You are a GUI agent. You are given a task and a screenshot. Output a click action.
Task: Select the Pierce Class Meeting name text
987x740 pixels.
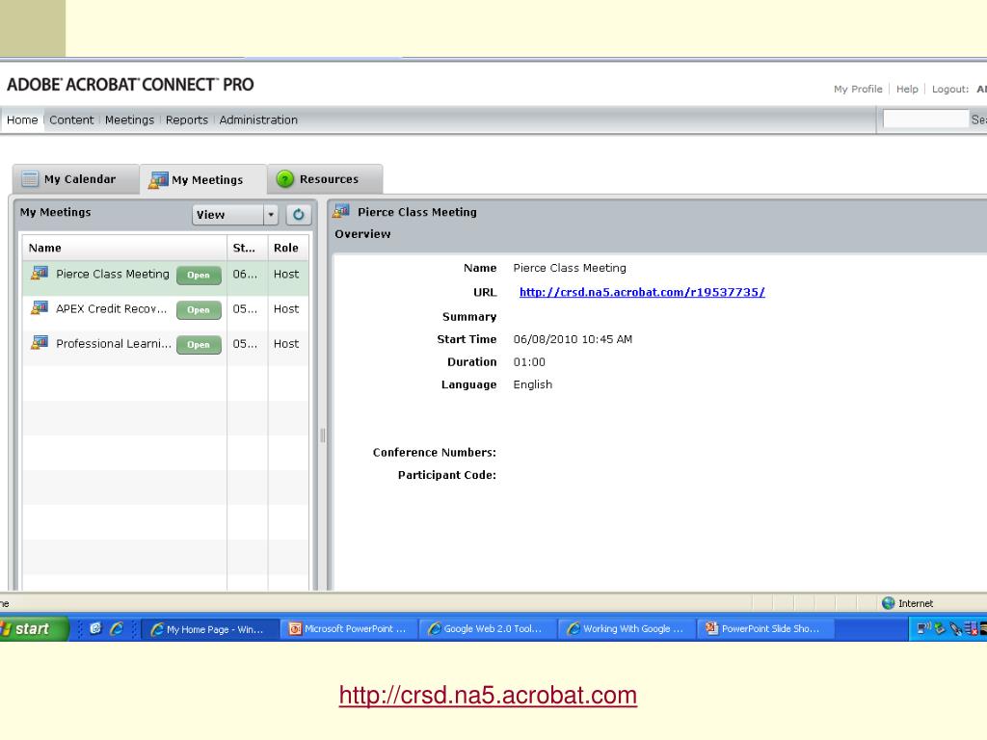click(x=113, y=274)
